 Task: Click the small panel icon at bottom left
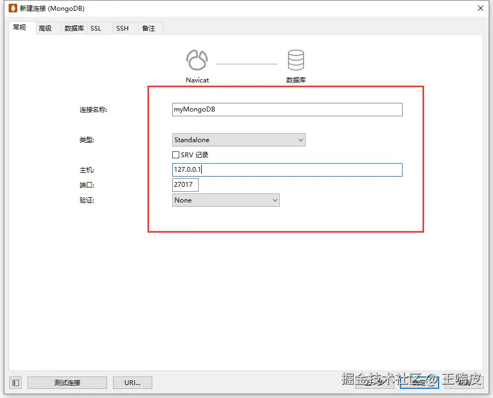tap(15, 382)
